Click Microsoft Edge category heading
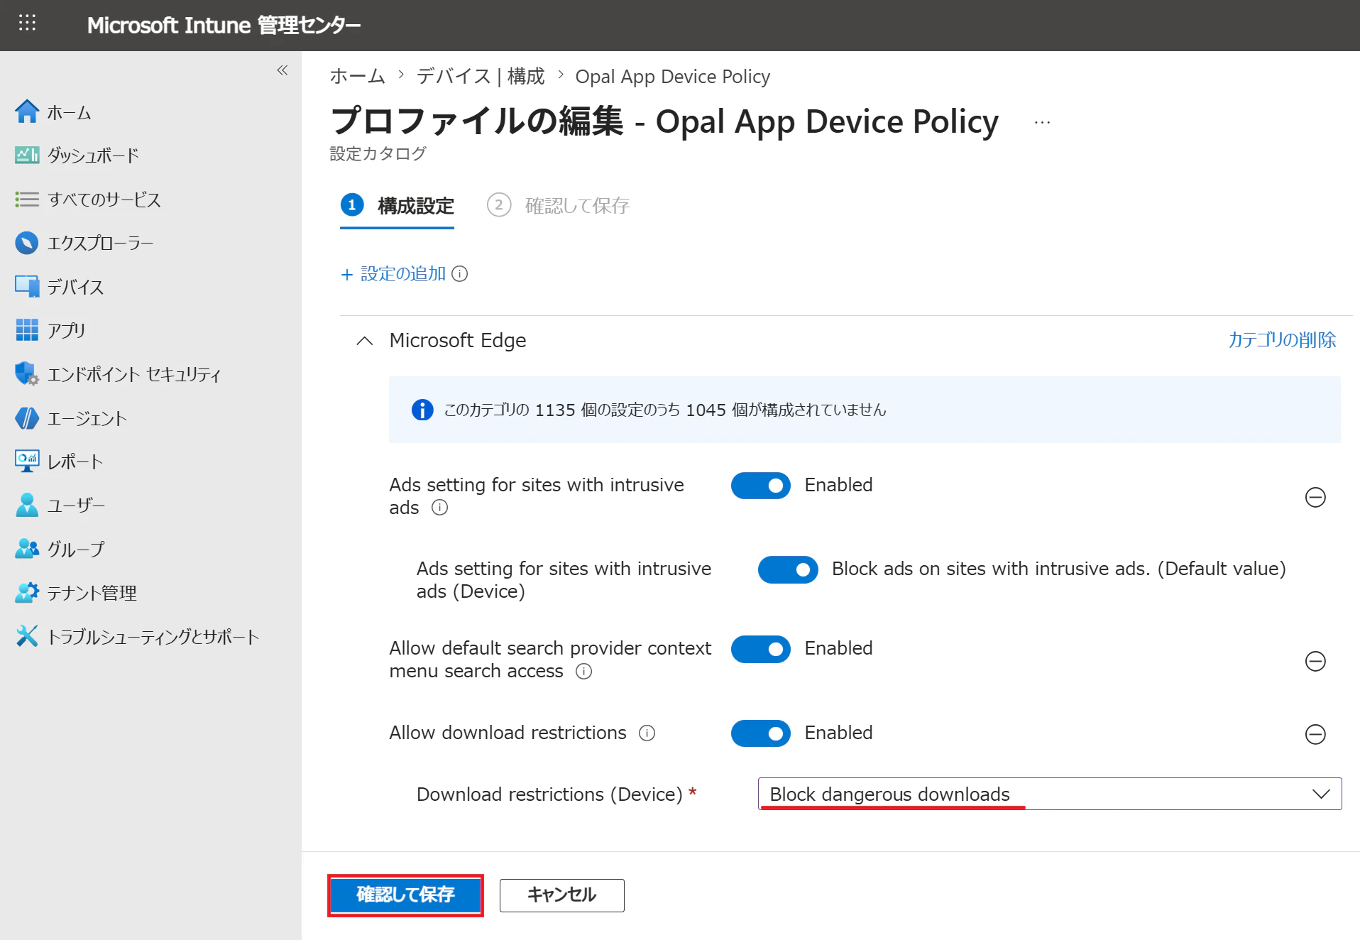The height and width of the screenshot is (940, 1360). [458, 341]
